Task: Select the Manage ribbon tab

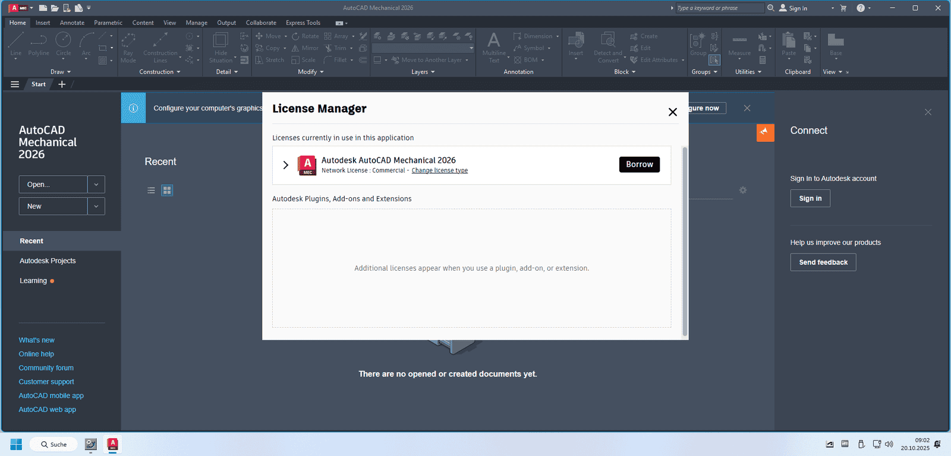Action: 196,23
